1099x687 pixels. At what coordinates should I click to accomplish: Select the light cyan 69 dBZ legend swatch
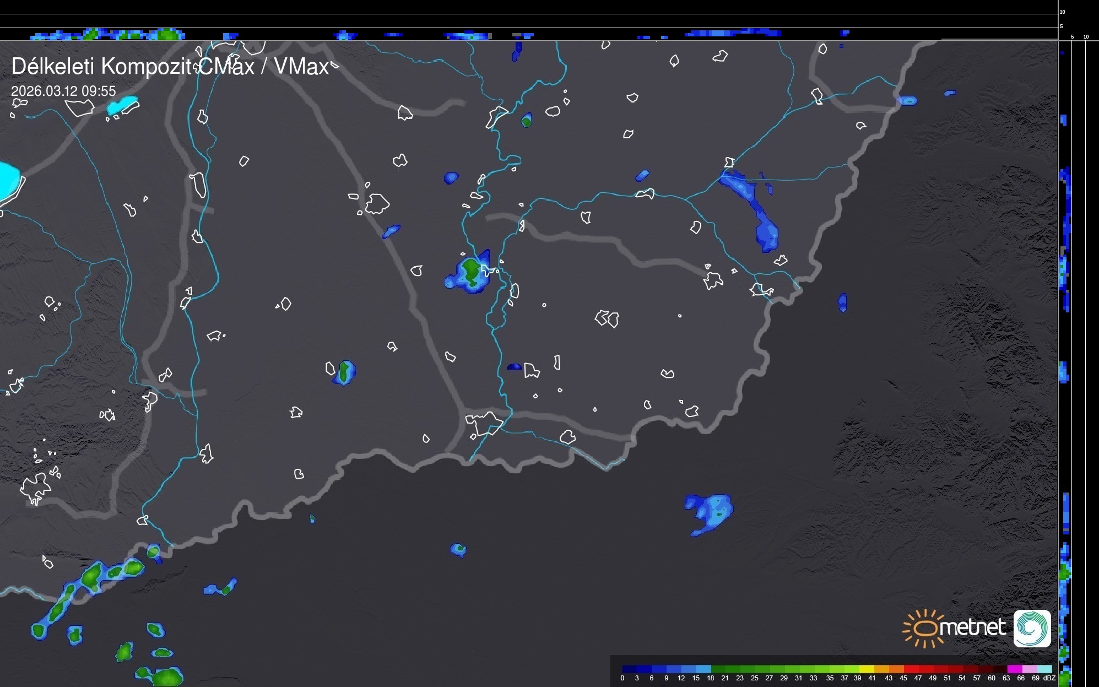point(1045,669)
